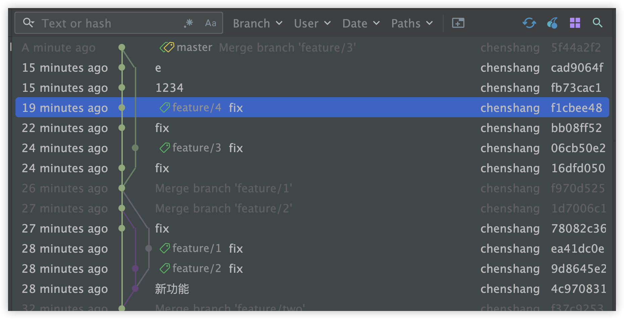The width and height of the screenshot is (624, 319).
Task: Click the Cherry-pick icon
Action: coord(552,23)
